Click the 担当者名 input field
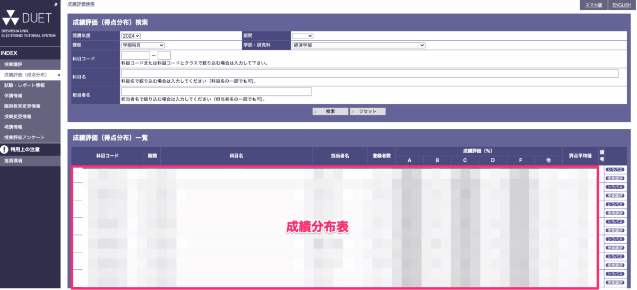 [x=216, y=91]
